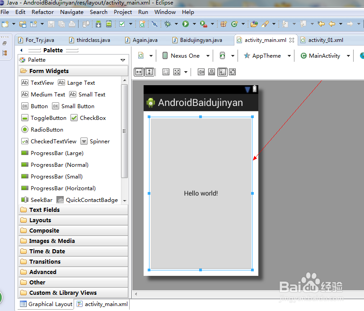Viewport: 364px width, 311px height.
Task: Switch to the Graphical Layout tab
Action: tap(46, 304)
